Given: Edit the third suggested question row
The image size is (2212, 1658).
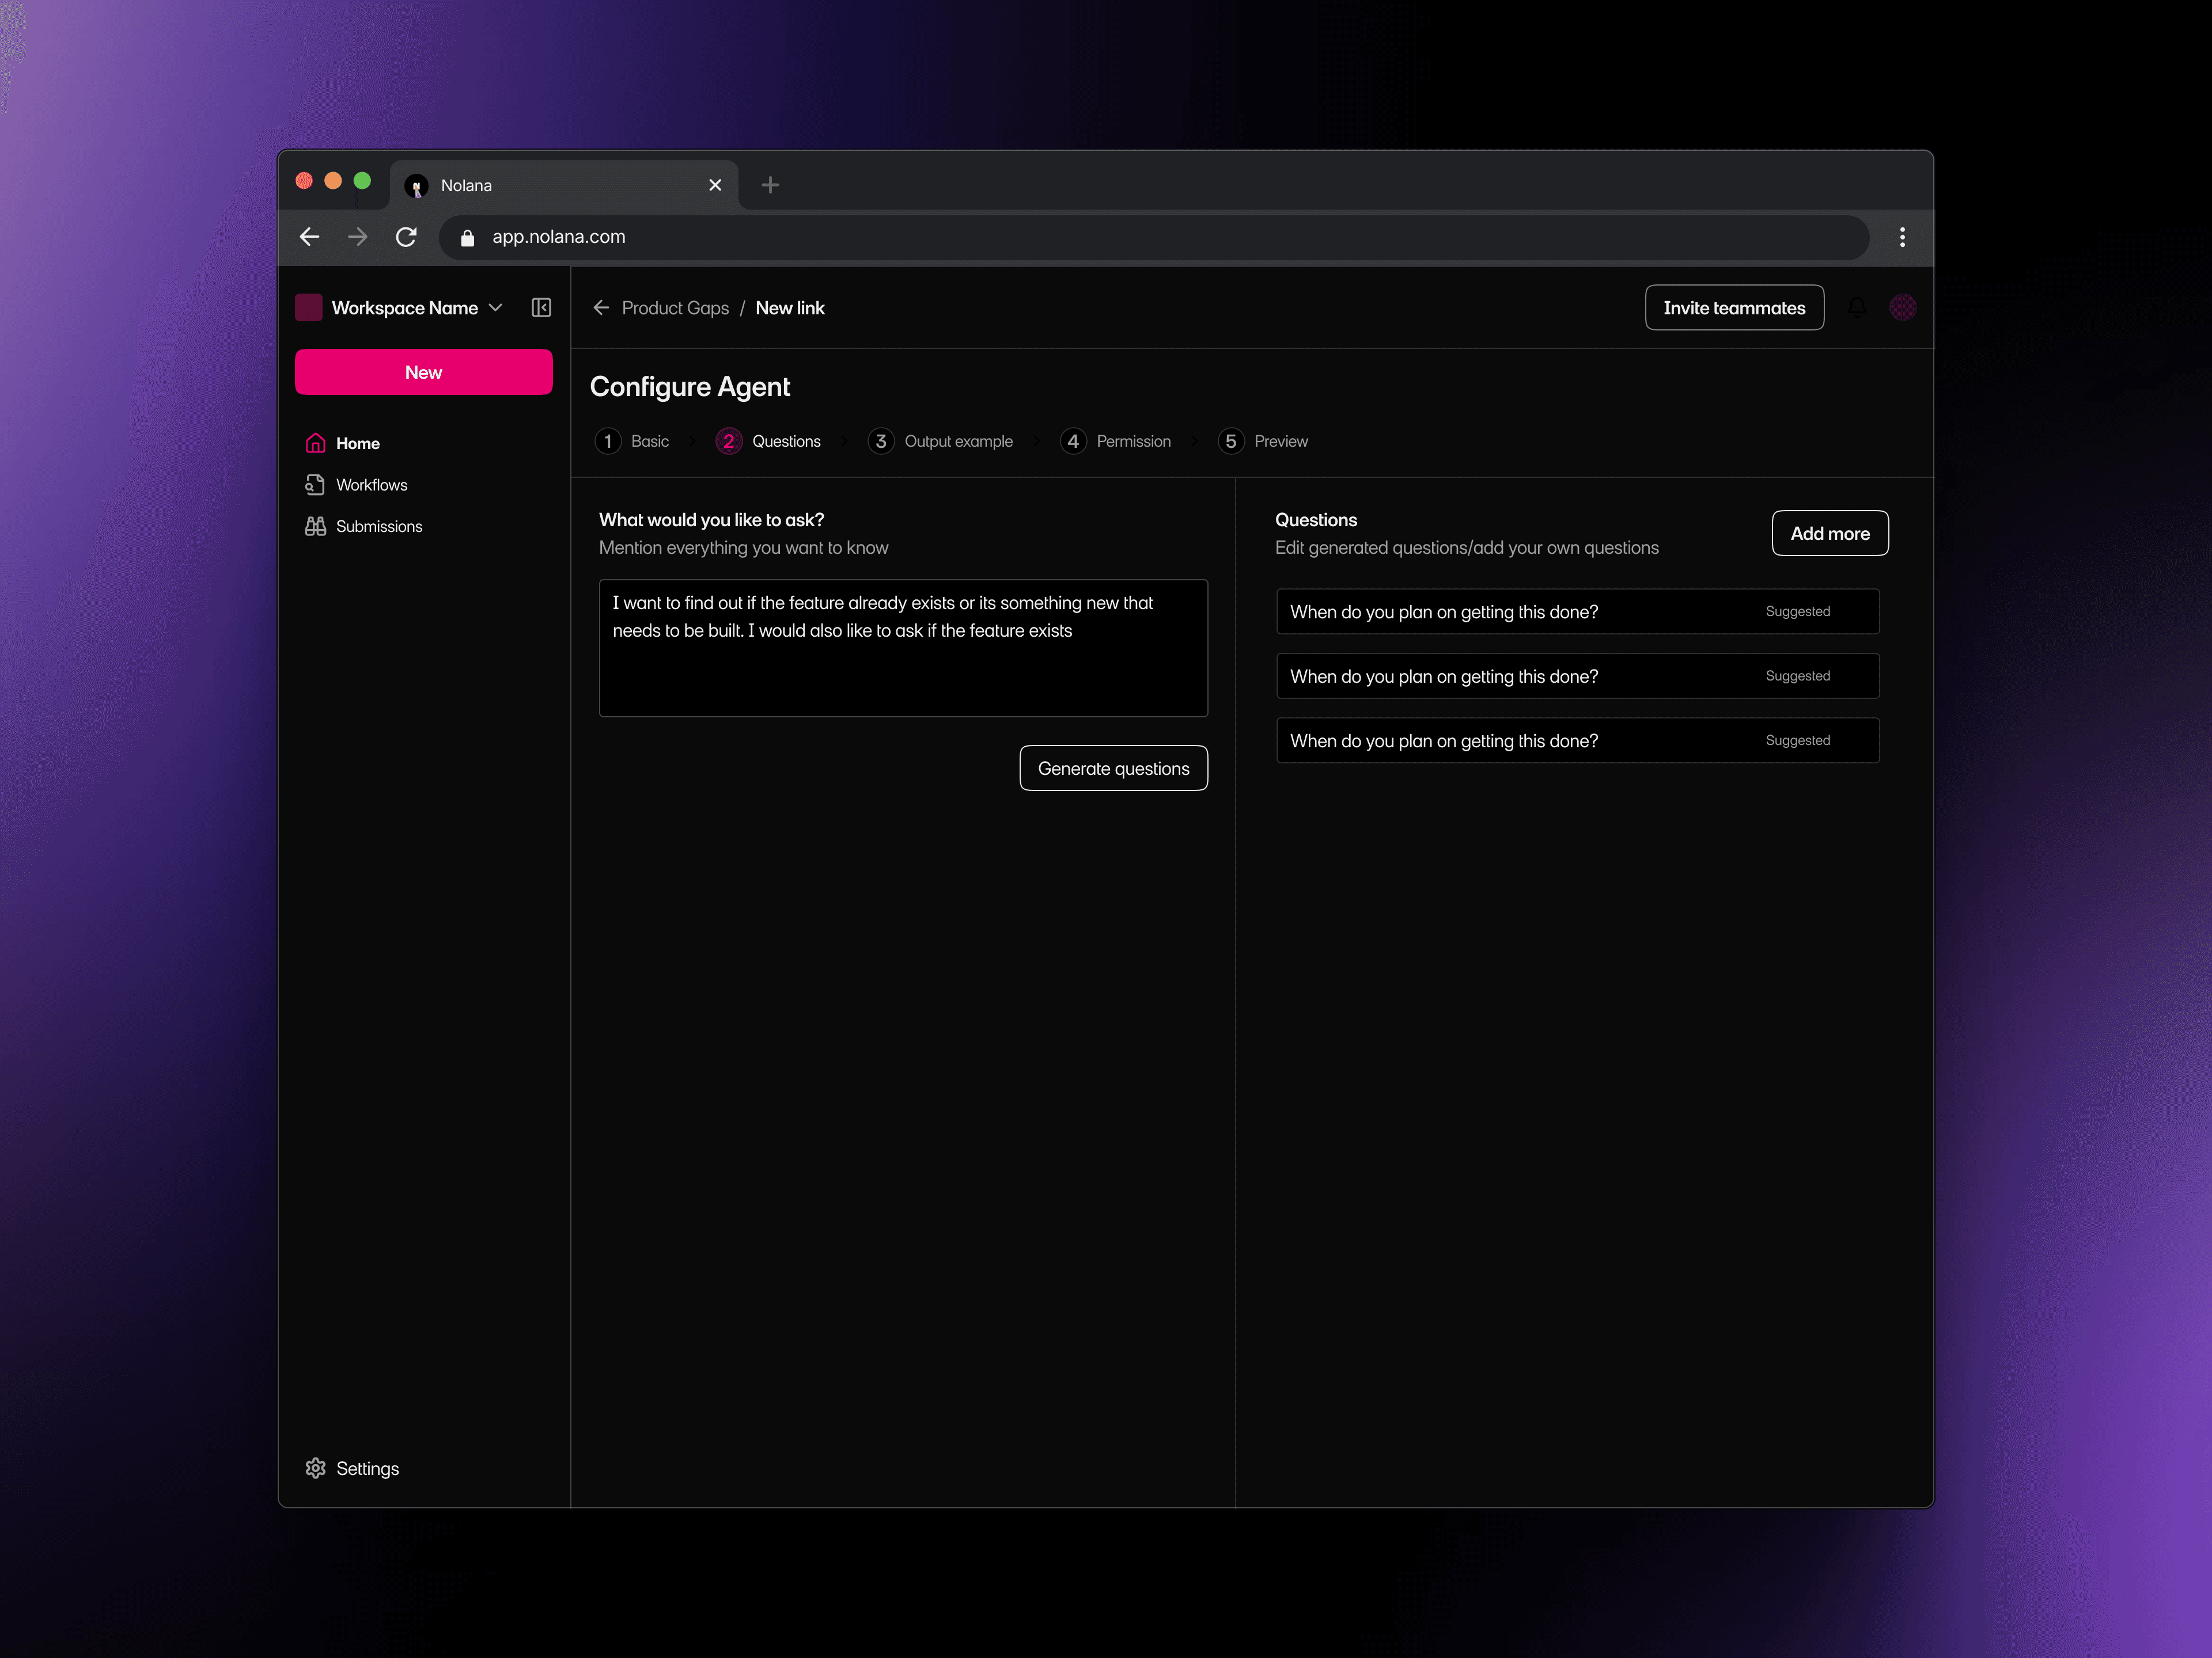Looking at the screenshot, I should (1577, 740).
